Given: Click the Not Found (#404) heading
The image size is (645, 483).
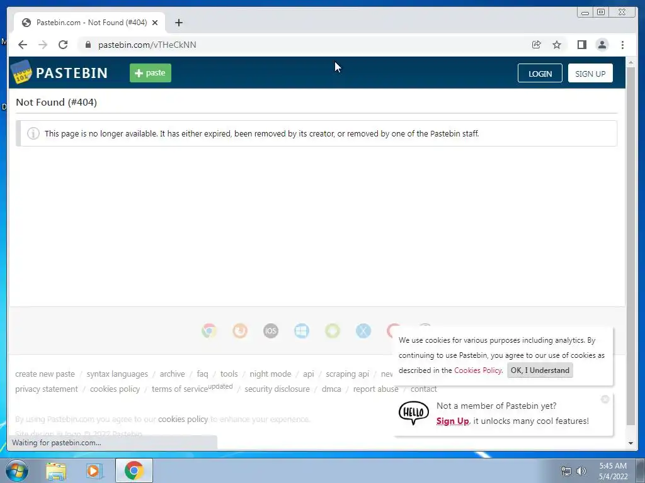Looking at the screenshot, I should [x=56, y=103].
